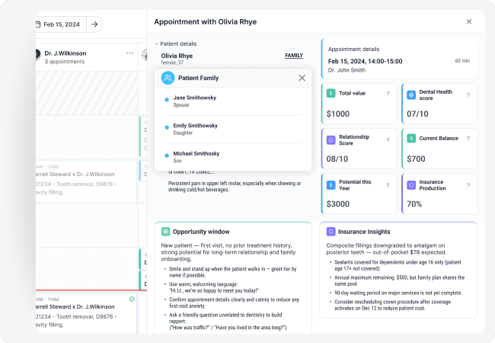Click the Total value dollar icon
Screen dimensions: 495x343
tap(331, 93)
